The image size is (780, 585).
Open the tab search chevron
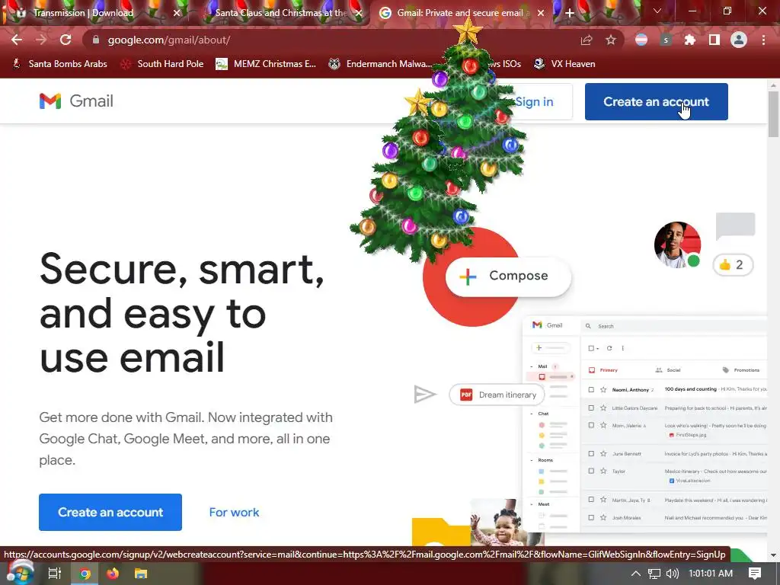(x=657, y=11)
